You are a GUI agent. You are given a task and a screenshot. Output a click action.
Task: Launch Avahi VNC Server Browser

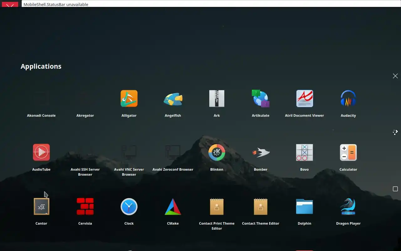129,152
